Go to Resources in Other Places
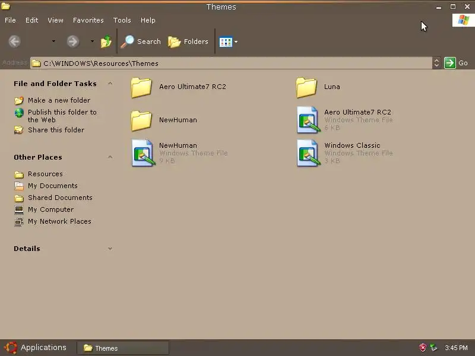 [x=45, y=174]
